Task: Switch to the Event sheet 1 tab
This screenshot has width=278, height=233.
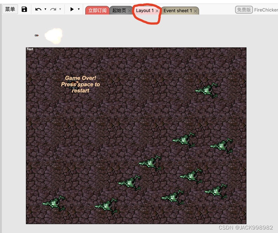Action: pyautogui.click(x=178, y=11)
